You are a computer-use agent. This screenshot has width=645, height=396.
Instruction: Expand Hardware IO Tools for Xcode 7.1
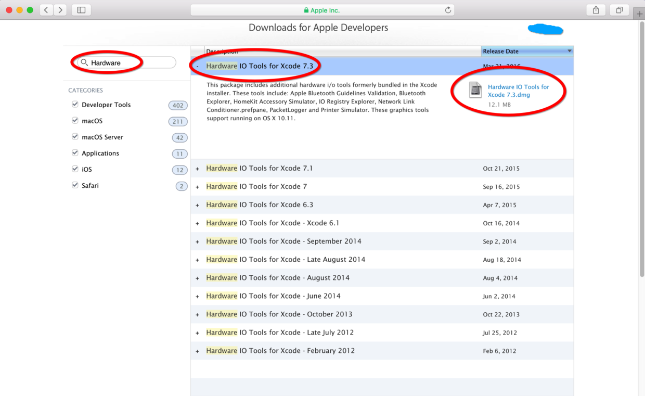pyautogui.click(x=198, y=169)
